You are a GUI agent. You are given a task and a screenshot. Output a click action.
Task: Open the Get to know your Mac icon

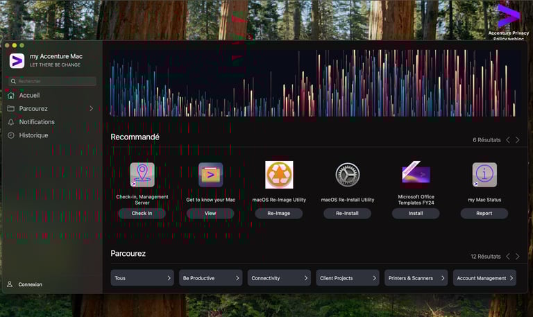(x=211, y=175)
